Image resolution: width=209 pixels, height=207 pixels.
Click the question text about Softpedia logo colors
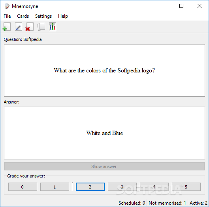[104, 70]
